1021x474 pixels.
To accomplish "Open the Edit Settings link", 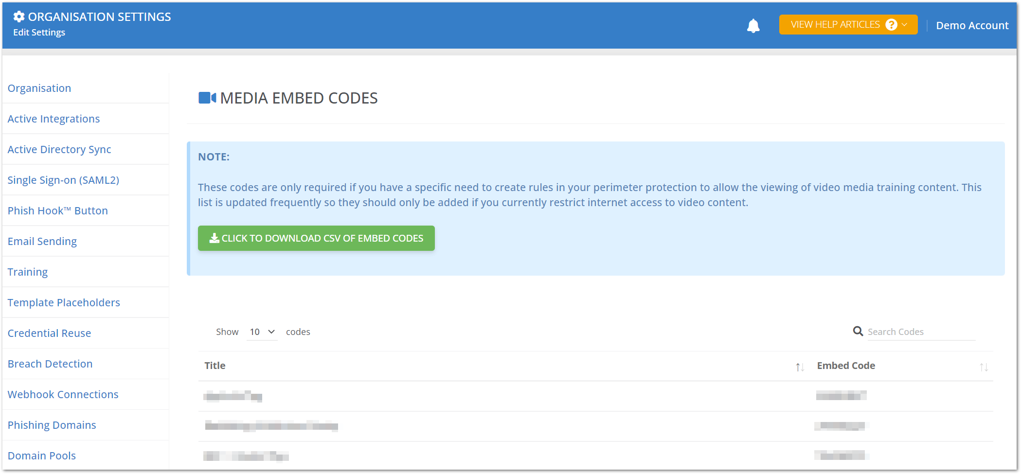I will (x=39, y=32).
